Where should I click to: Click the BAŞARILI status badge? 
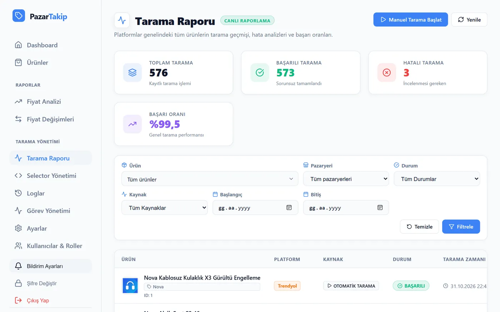pyautogui.click(x=411, y=286)
